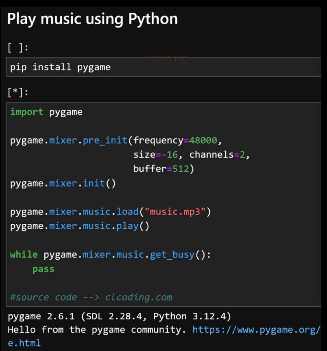Click the 'pip install pygame' code cell
327x351 pixels.
(x=164, y=67)
